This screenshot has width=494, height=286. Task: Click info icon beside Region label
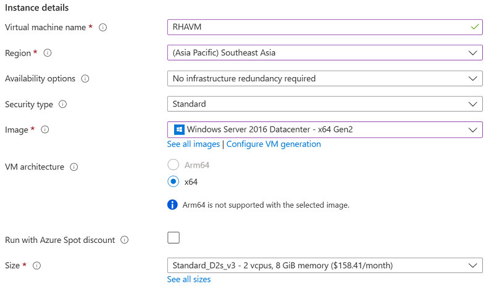[48, 53]
